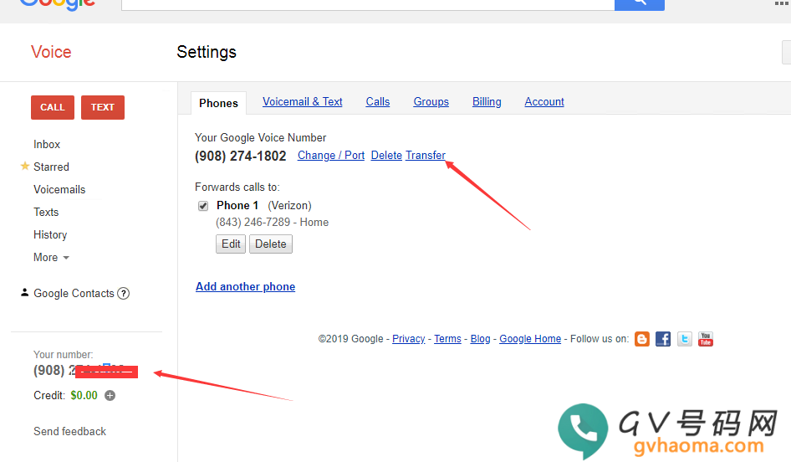791x462 pixels.
Task: Open the Terms footer link
Action: 447,339
